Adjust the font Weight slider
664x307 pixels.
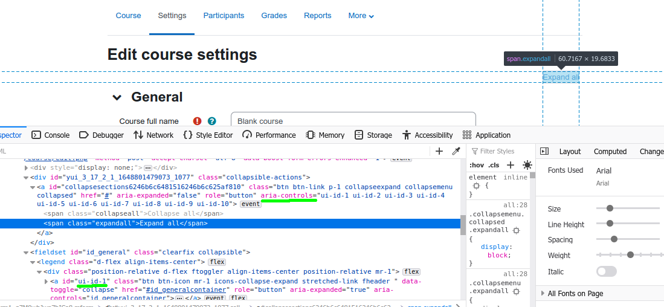[630, 255]
